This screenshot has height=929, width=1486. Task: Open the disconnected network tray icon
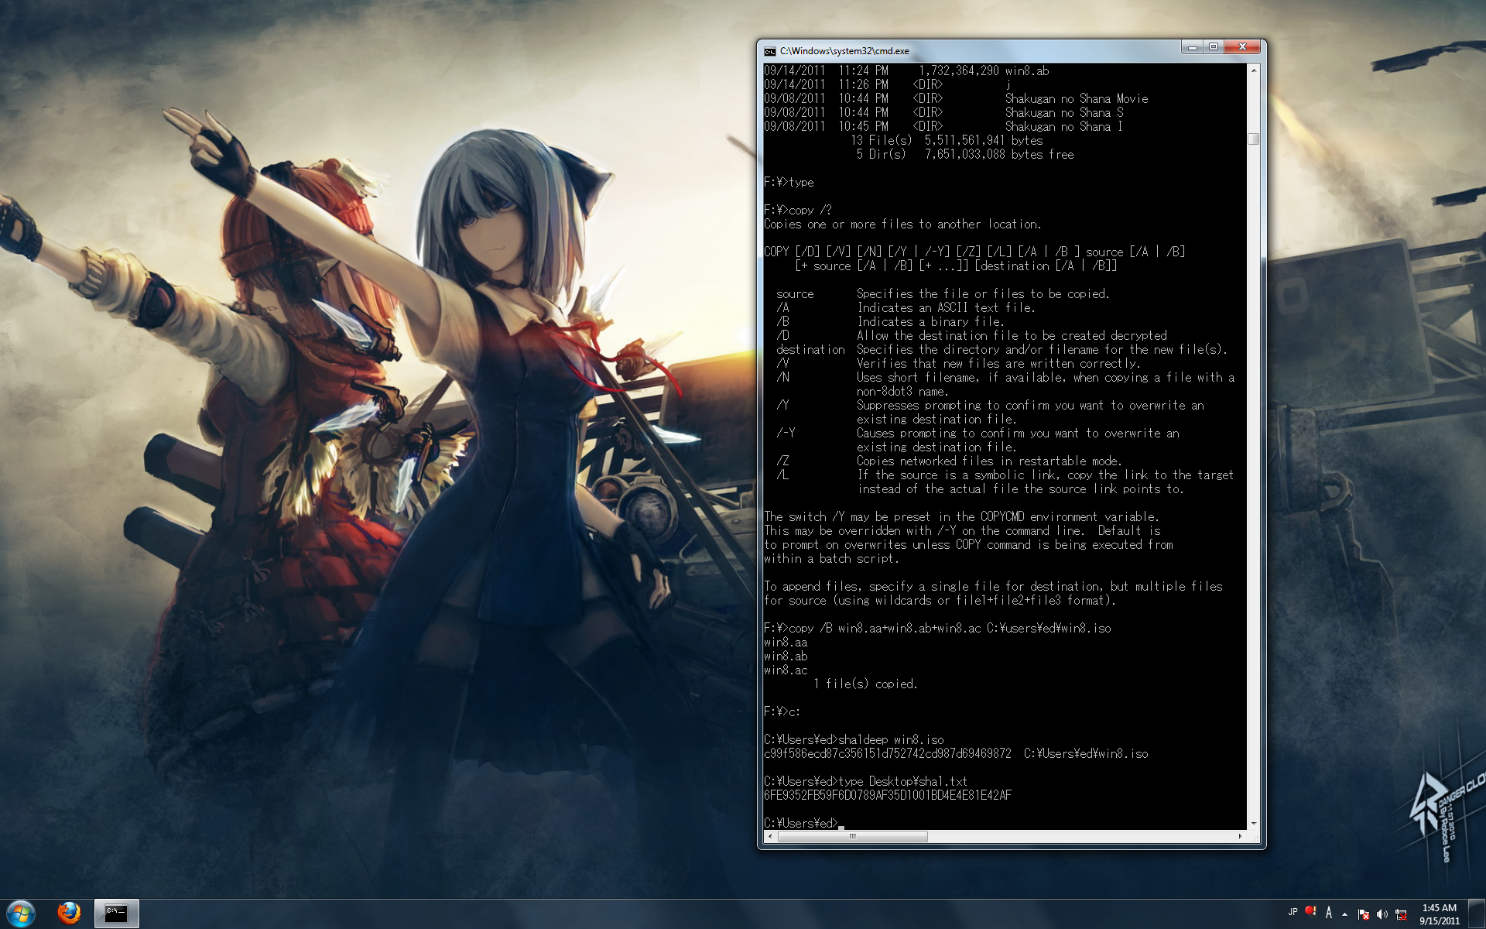click(1401, 914)
